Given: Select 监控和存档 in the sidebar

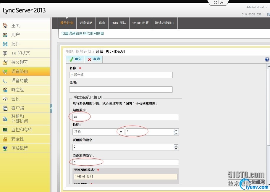Looking at the screenshot, I should pos(25,130).
